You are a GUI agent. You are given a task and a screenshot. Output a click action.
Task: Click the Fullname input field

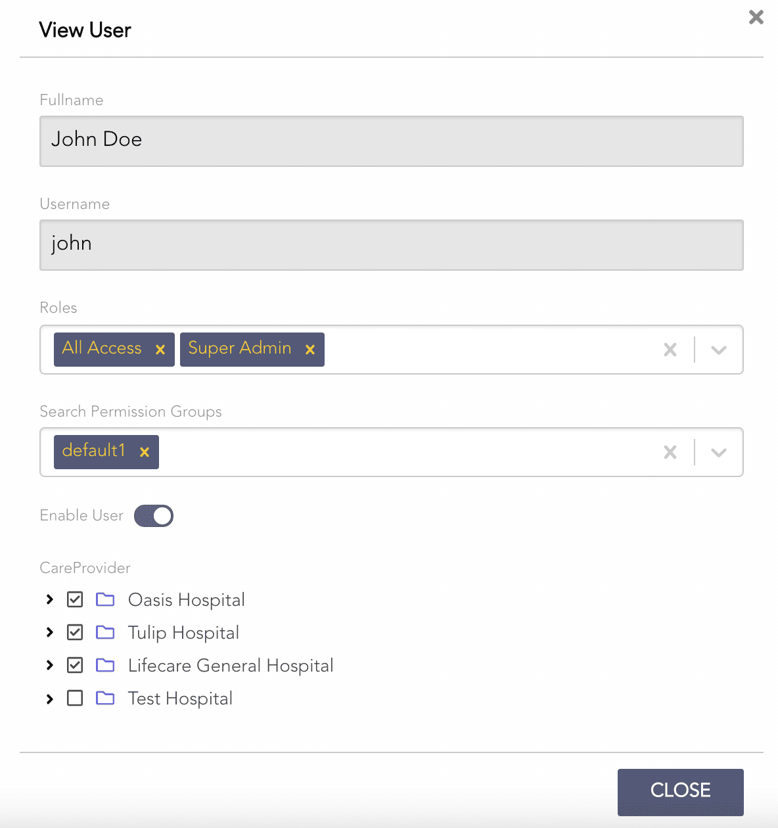[x=391, y=141]
